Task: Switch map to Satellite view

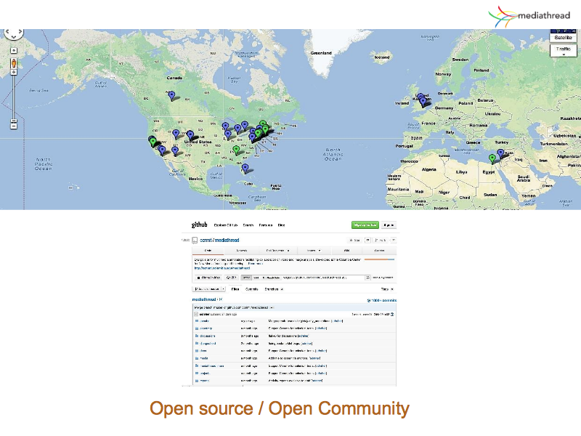Action: (x=563, y=36)
